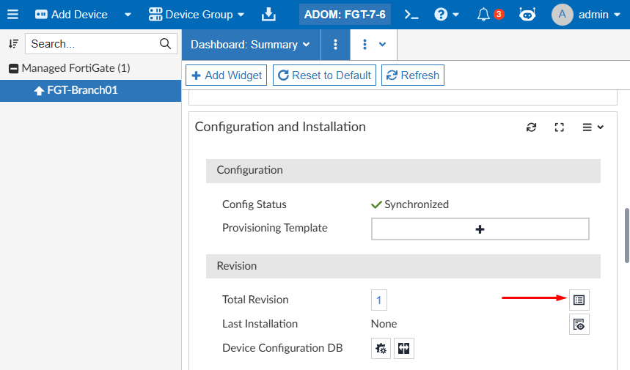Viewport: 630px width, 370px height.
Task: Click the Last Installation None value
Action: coord(384,324)
